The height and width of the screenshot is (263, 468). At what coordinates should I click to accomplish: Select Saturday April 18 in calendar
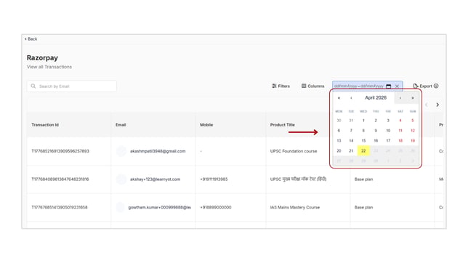click(400, 141)
